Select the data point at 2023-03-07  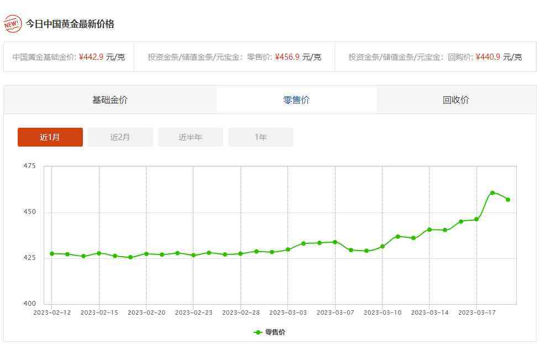(335, 242)
